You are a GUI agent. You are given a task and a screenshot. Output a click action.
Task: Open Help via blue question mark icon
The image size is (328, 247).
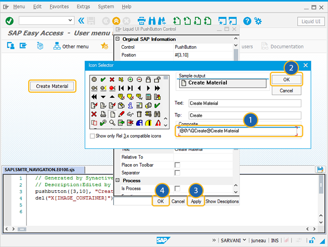point(247,21)
